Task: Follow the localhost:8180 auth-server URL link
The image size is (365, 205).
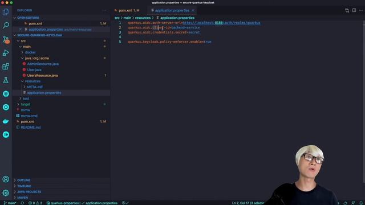Action: pyautogui.click(x=221, y=23)
